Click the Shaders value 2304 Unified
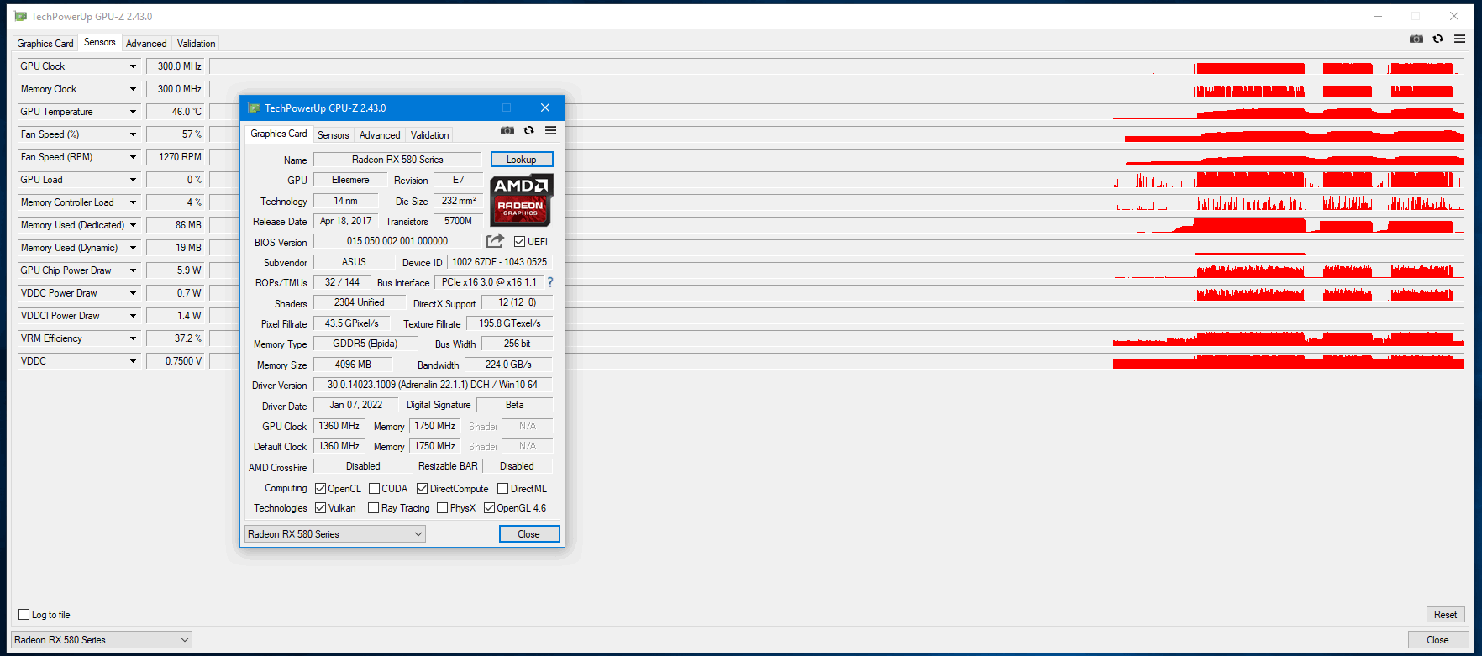 coord(360,302)
